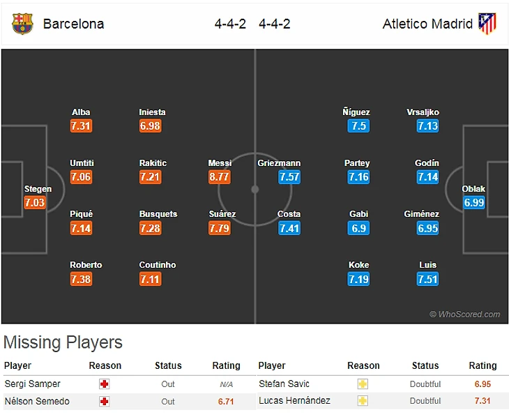Click the Barcelona club crest icon
This screenshot has height=417, width=509.
22,24
